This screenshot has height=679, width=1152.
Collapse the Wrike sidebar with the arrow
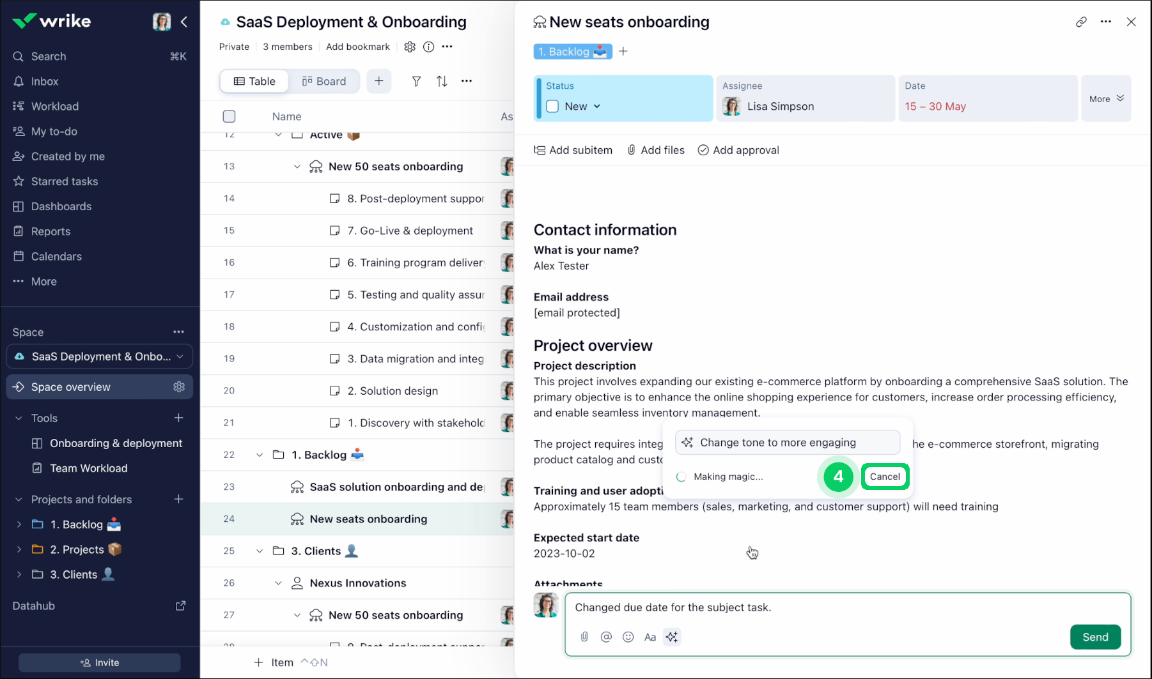click(x=184, y=22)
